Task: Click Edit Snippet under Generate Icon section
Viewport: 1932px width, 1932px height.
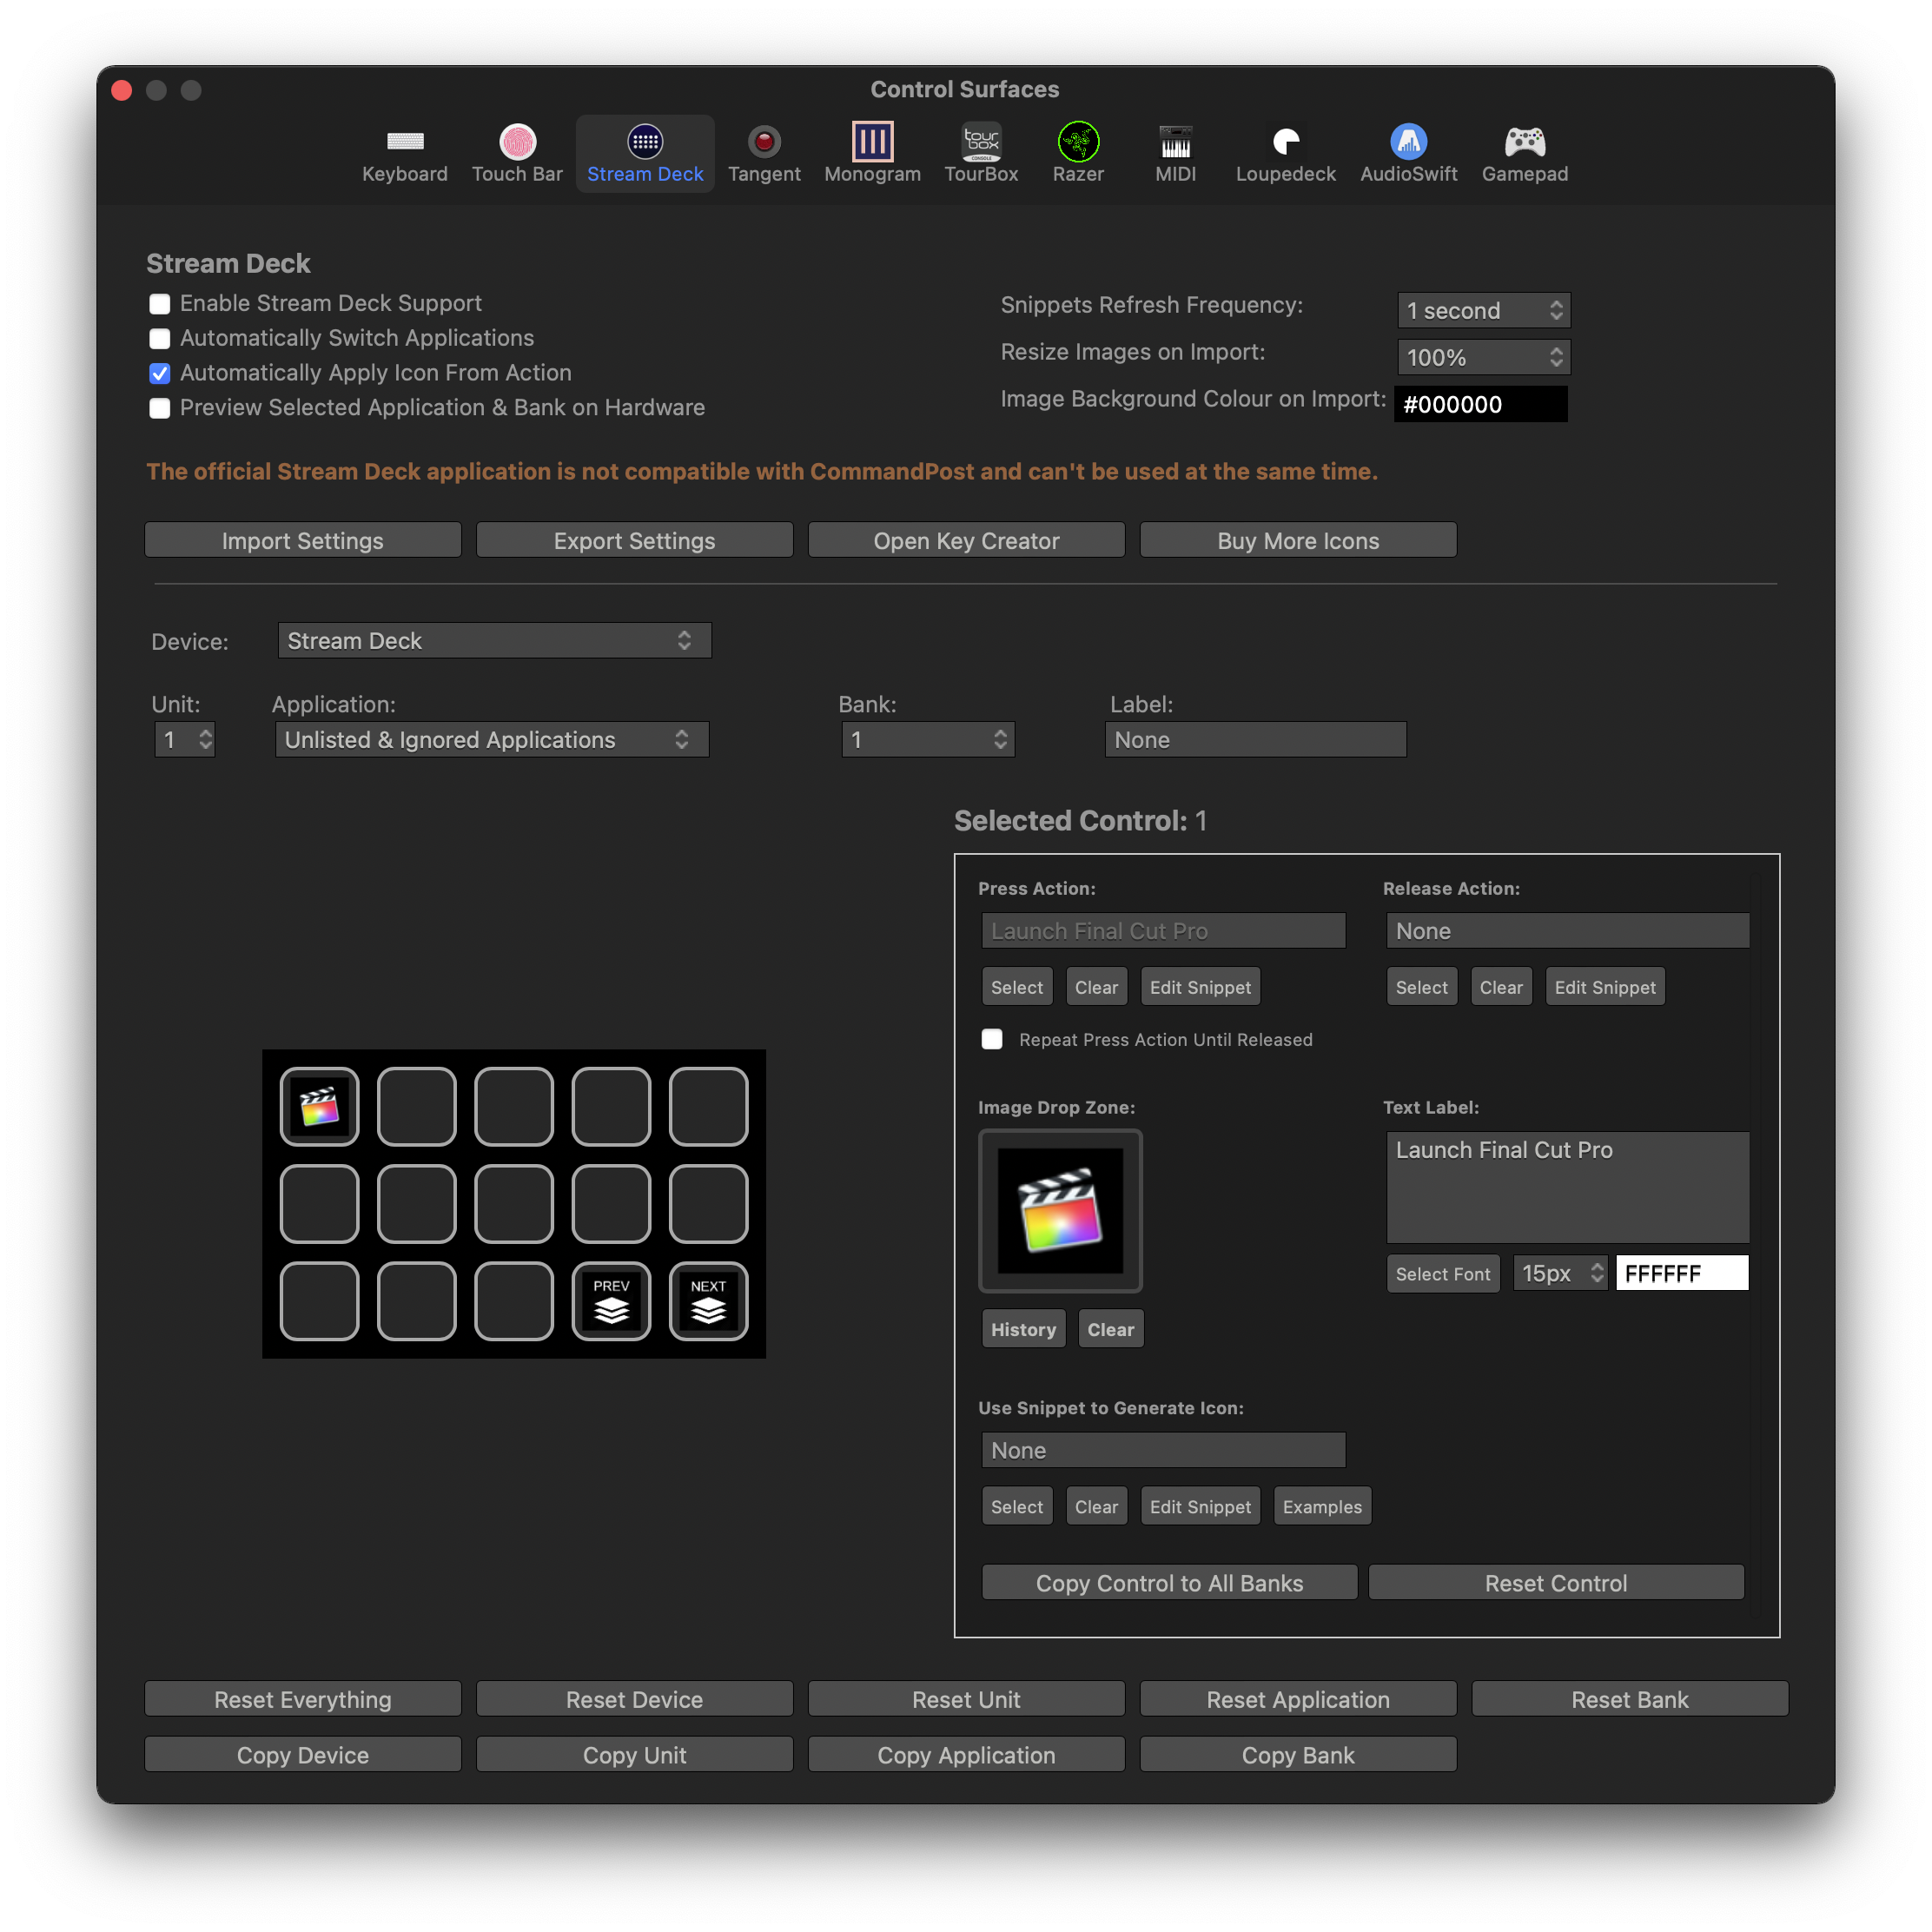Action: pyautogui.click(x=1200, y=1506)
